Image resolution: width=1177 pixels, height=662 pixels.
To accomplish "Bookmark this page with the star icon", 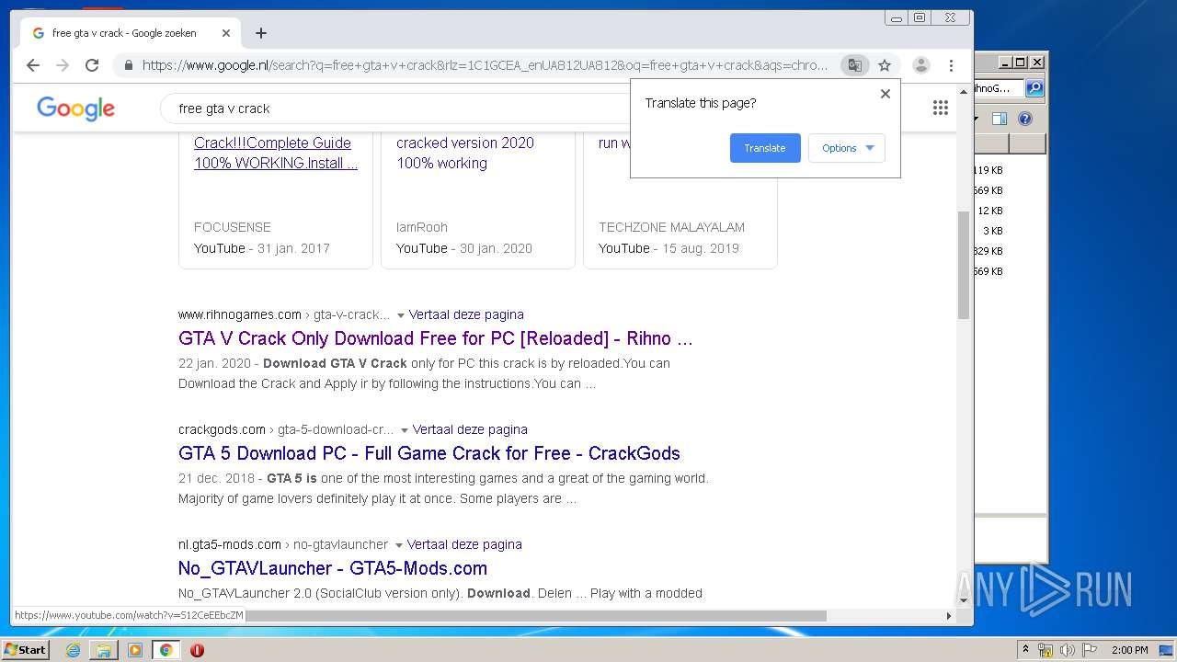I will 885,65.
